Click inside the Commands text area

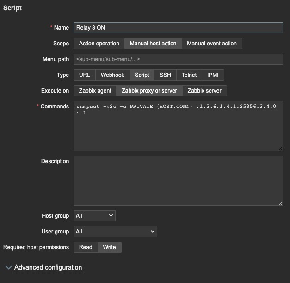pyautogui.click(x=178, y=130)
